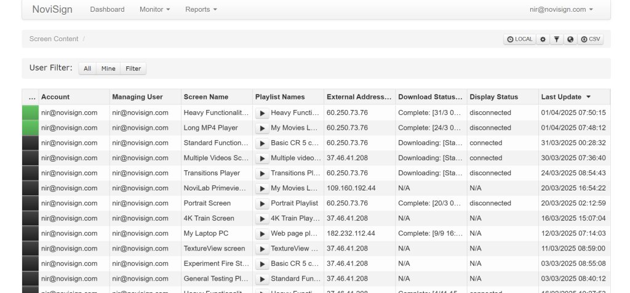Click timestamp 20/03/2025 16:54:22

[573, 188]
